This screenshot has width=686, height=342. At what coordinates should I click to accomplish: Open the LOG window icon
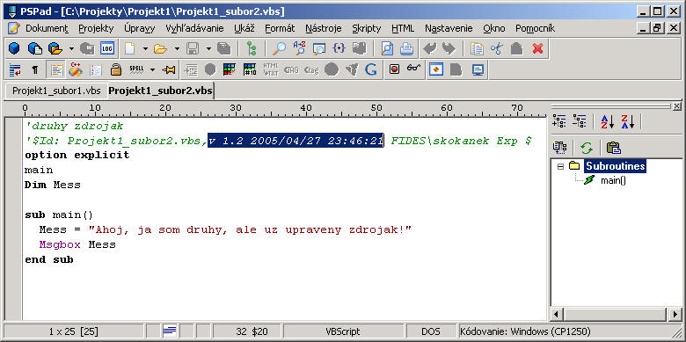(x=106, y=48)
